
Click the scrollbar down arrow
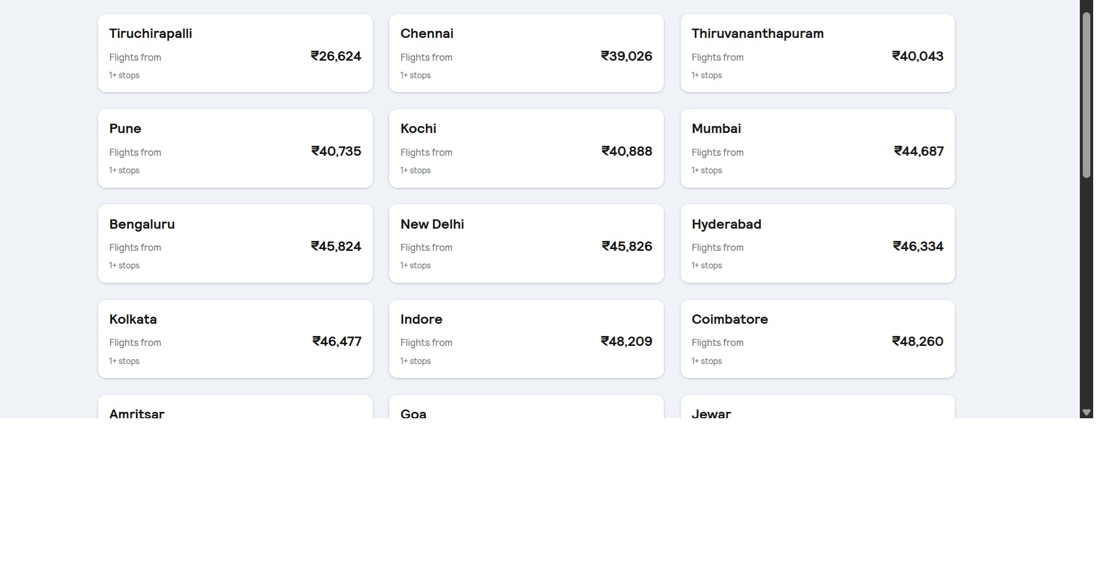(1086, 412)
